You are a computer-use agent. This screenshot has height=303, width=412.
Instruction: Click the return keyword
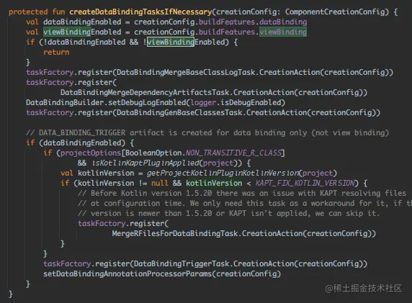(56, 53)
